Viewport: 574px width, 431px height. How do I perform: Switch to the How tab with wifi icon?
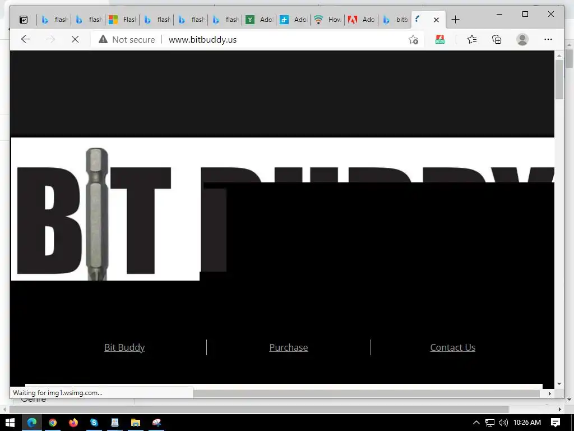pyautogui.click(x=328, y=20)
